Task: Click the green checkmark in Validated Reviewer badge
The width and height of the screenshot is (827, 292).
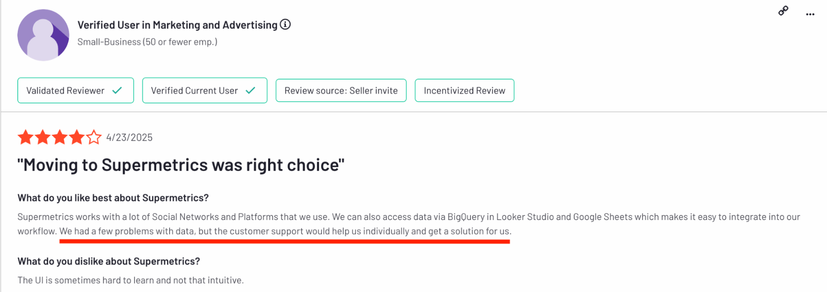Action: coord(117,90)
